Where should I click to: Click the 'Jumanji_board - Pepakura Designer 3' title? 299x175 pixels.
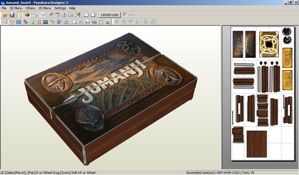(x=36, y=3)
